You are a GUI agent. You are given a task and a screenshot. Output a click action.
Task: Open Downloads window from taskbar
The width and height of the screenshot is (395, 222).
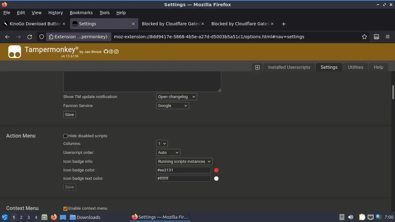pyautogui.click(x=85, y=217)
